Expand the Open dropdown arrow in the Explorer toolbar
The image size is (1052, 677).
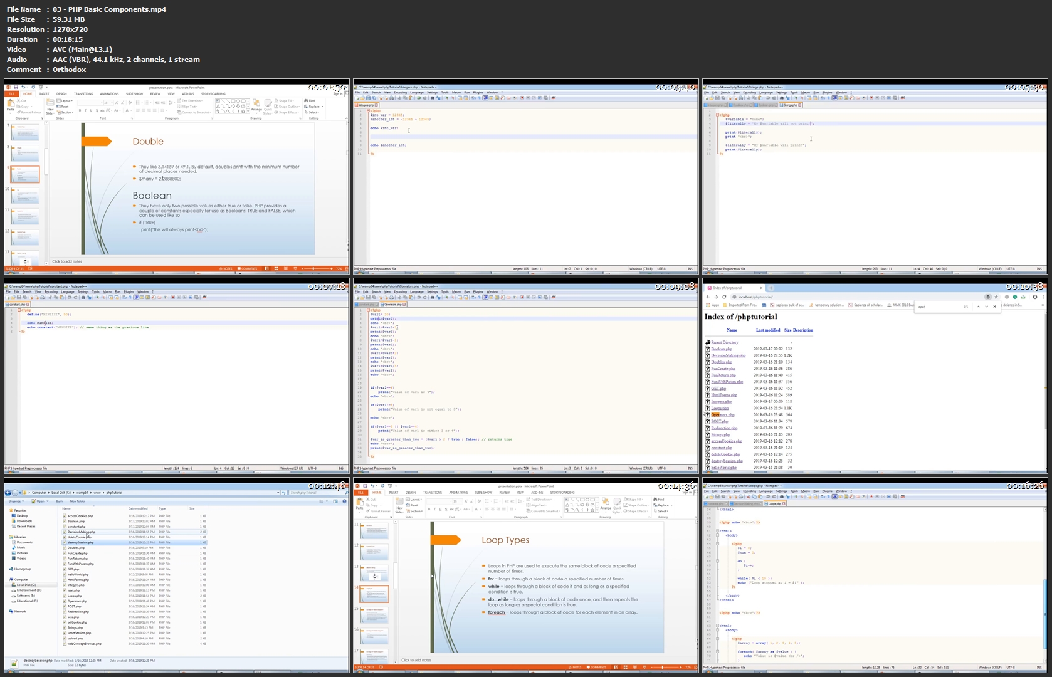pyautogui.click(x=48, y=501)
